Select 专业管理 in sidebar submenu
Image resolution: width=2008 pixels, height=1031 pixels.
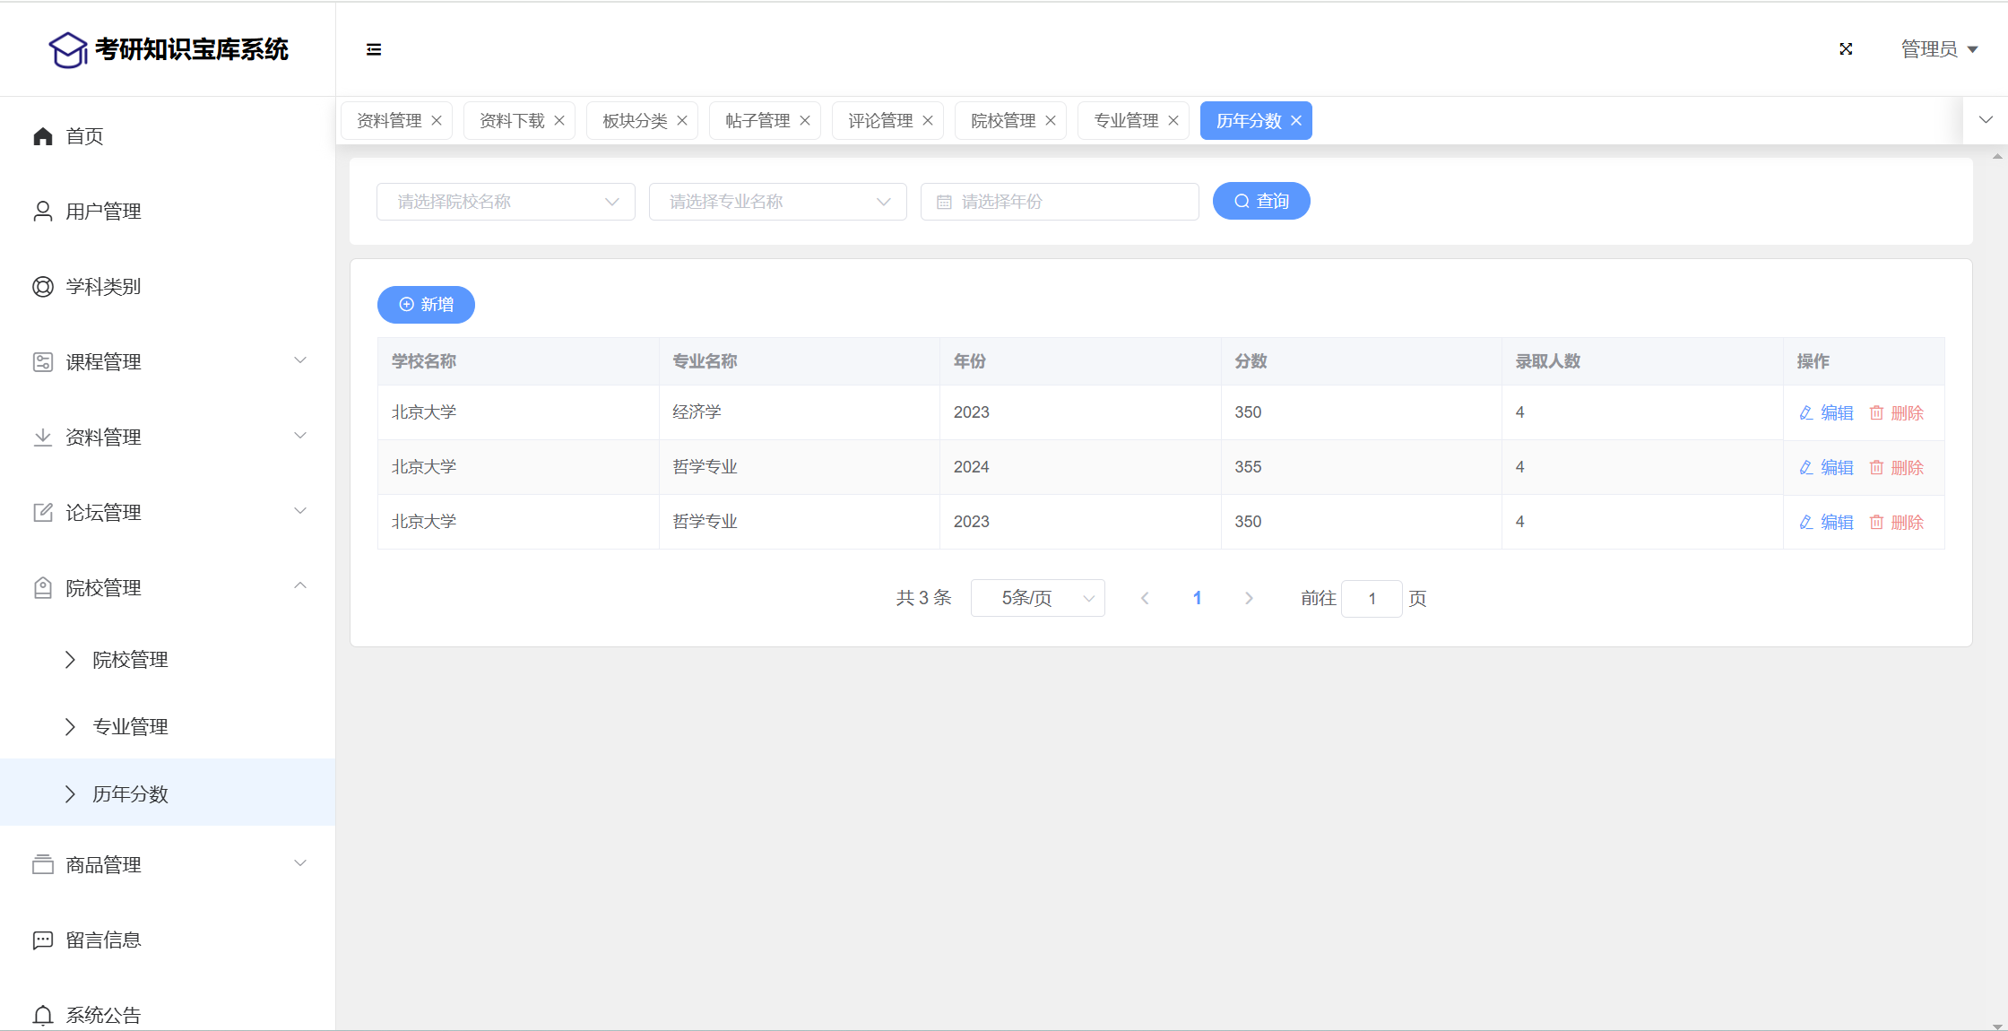(x=131, y=727)
